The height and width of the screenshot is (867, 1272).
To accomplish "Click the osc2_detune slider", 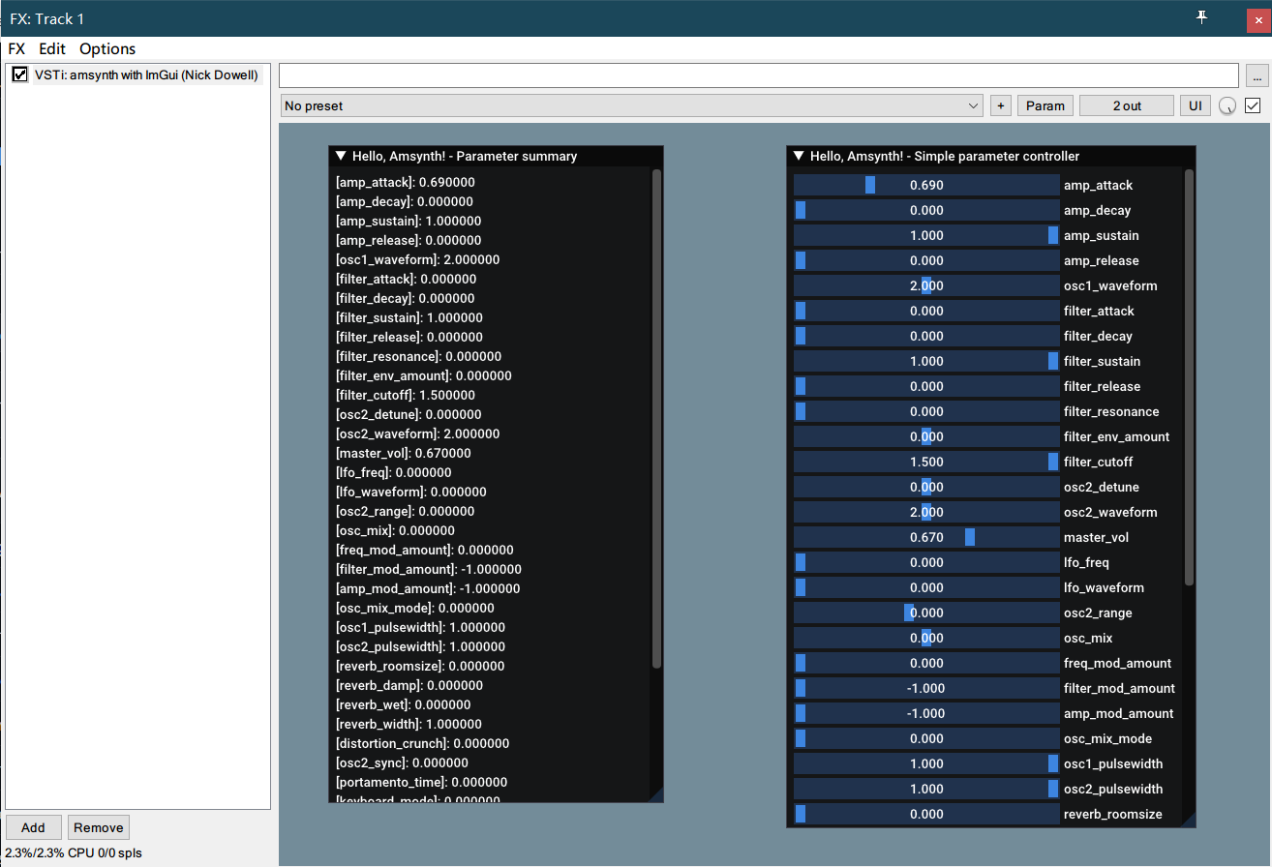I will [926, 487].
